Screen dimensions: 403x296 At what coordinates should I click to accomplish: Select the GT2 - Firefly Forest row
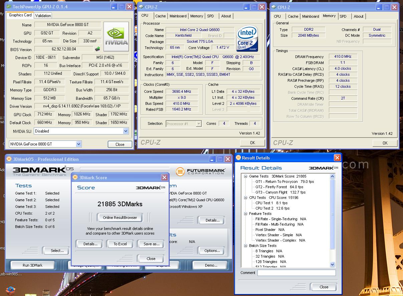pyautogui.click(x=279, y=187)
